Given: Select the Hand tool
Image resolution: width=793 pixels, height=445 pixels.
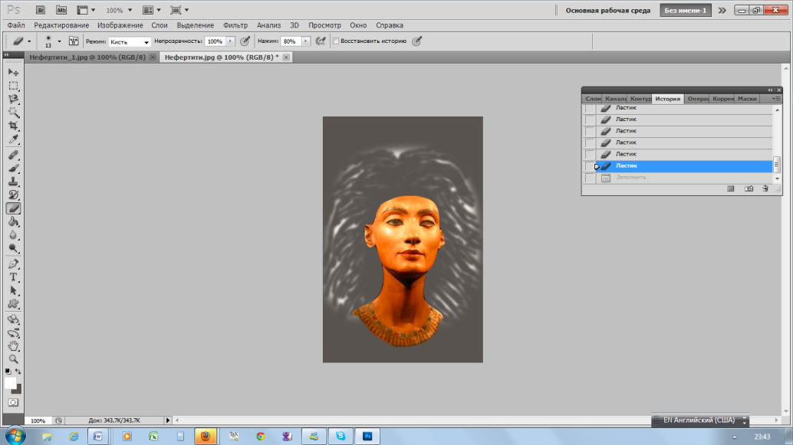Looking at the screenshot, I should point(13,346).
